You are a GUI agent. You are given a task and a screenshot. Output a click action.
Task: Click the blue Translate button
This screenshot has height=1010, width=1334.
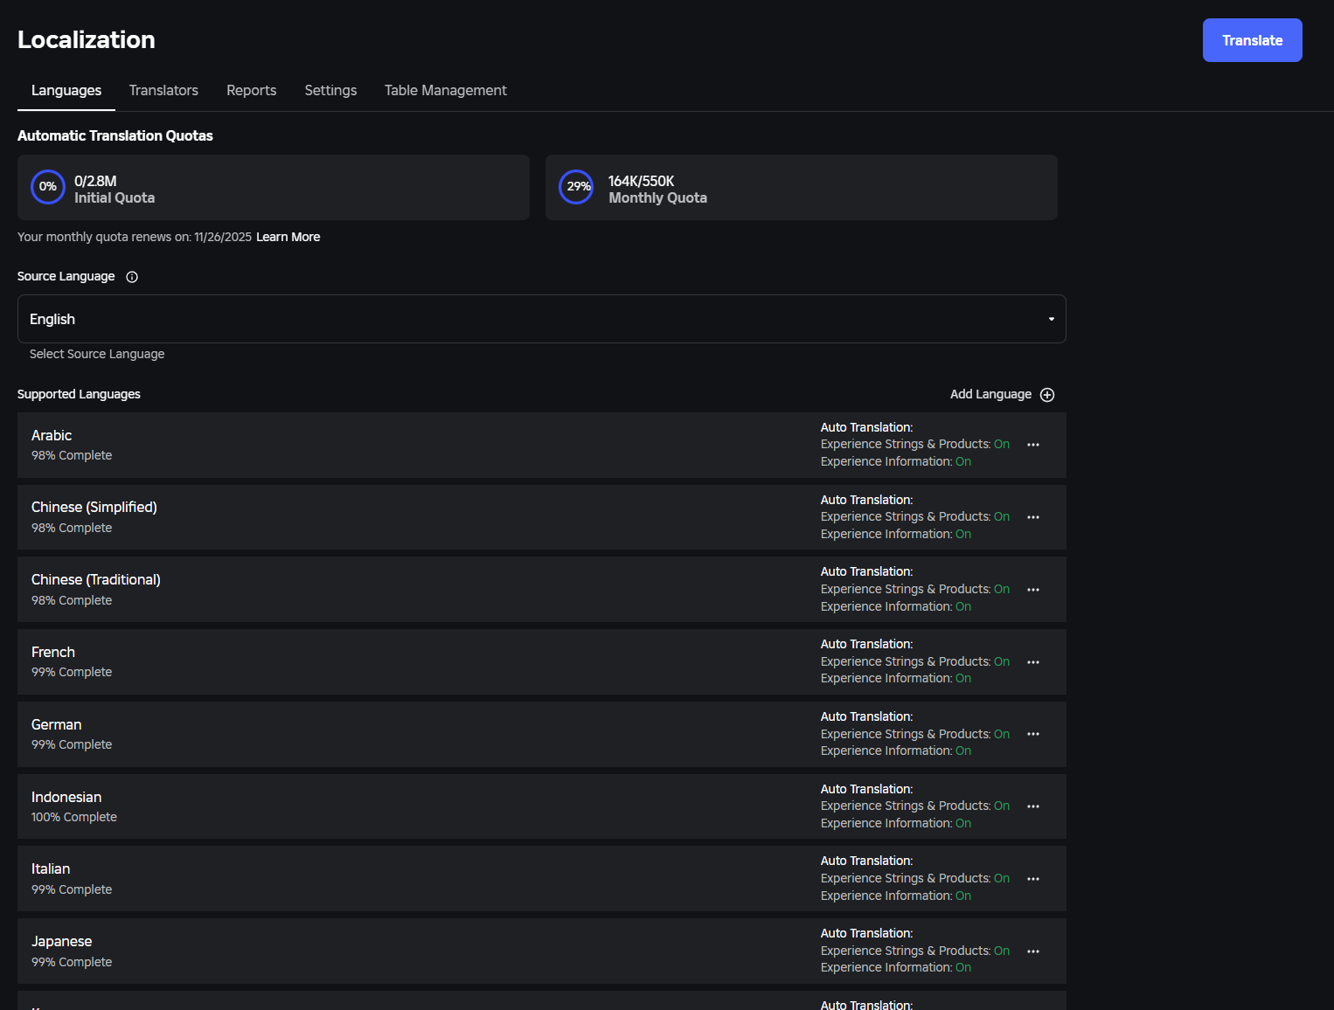click(1253, 40)
